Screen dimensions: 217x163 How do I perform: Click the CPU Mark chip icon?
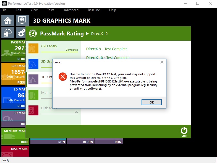click(33, 48)
